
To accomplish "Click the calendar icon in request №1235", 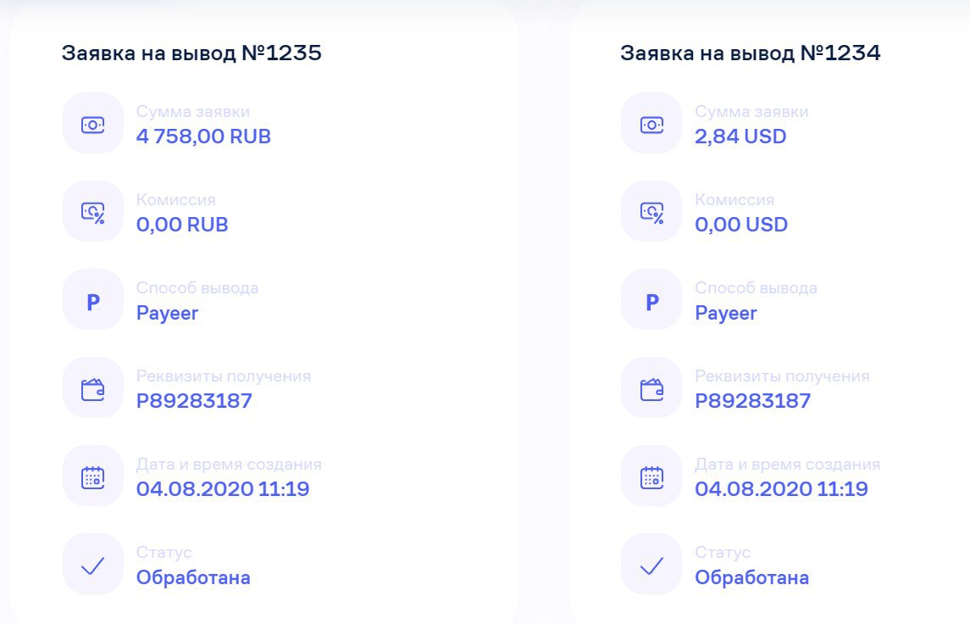I will 93,477.
